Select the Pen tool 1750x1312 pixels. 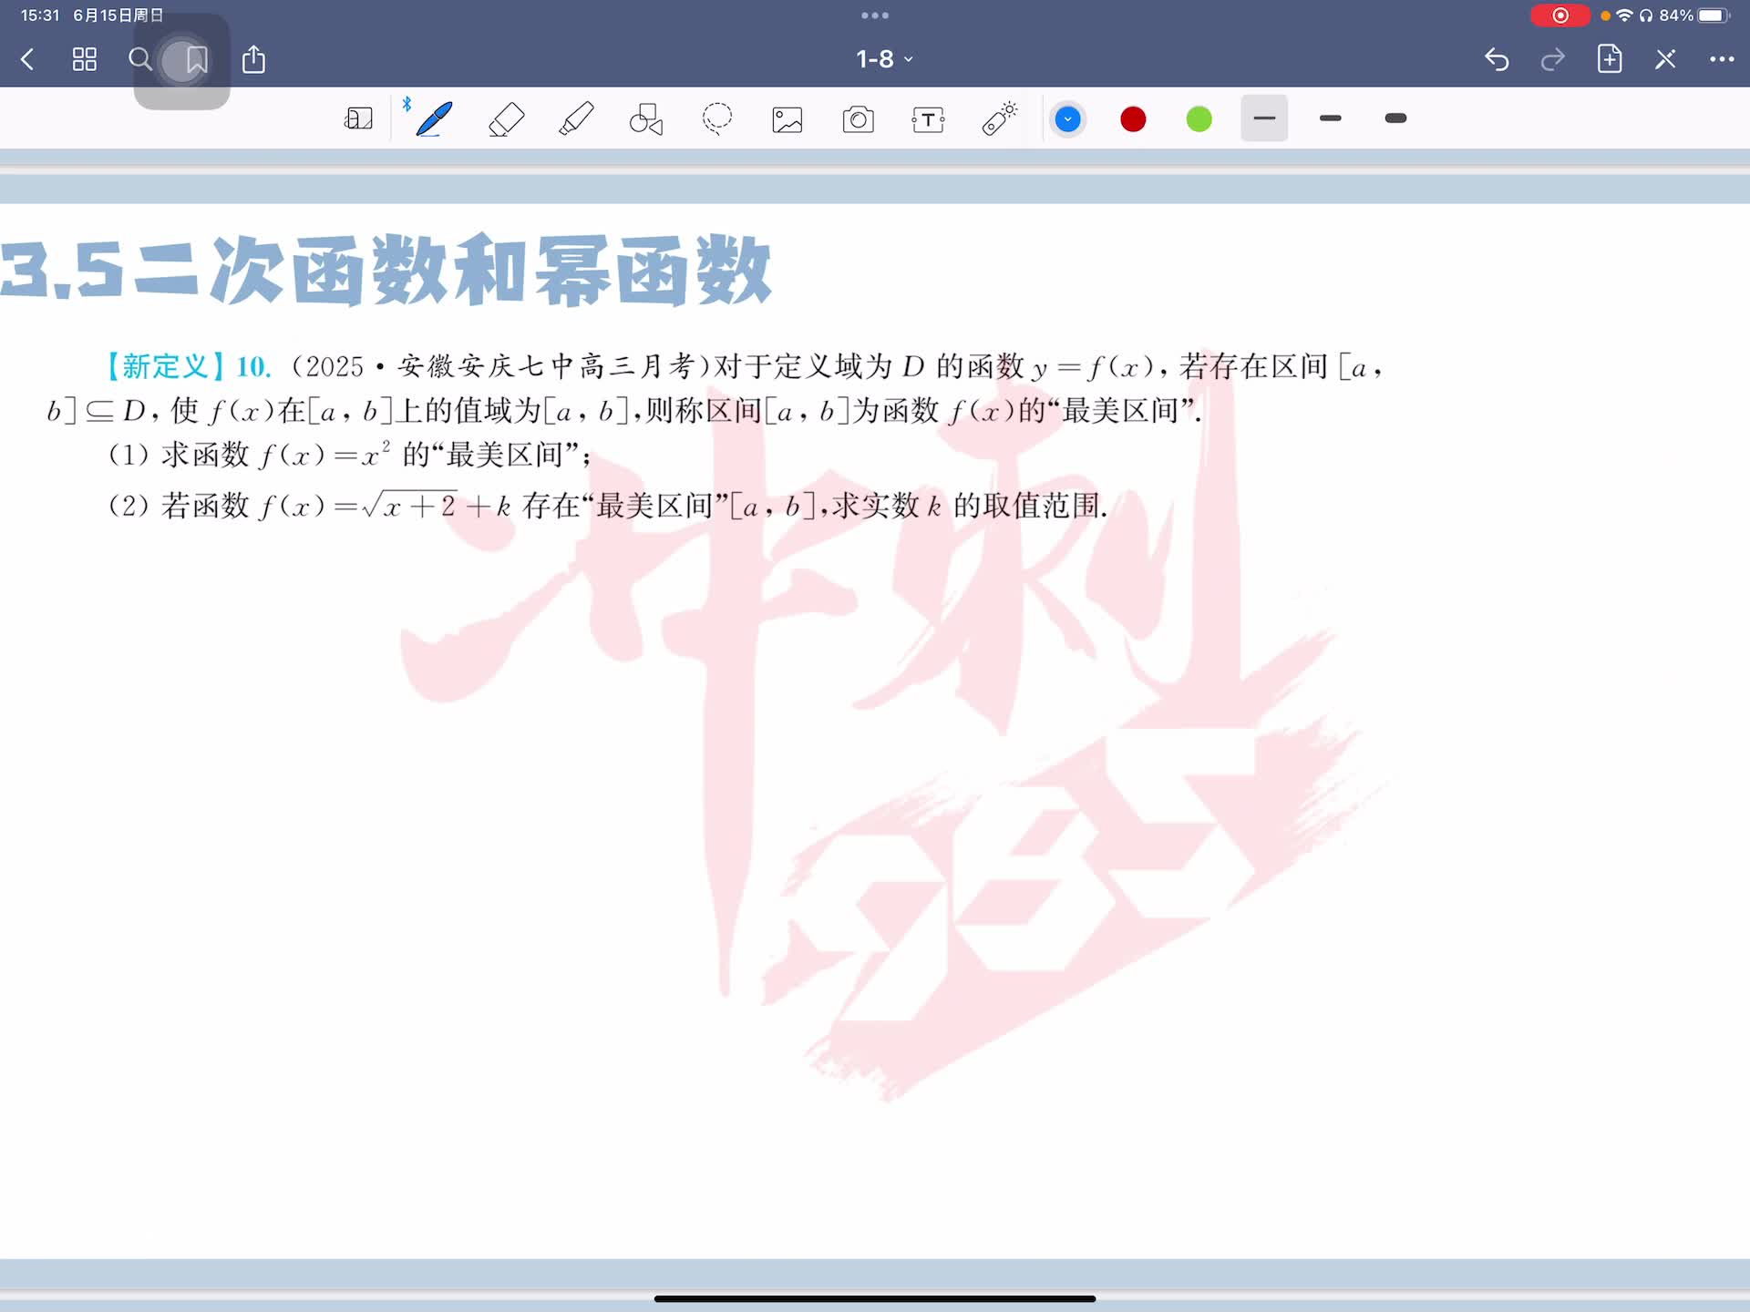[434, 119]
